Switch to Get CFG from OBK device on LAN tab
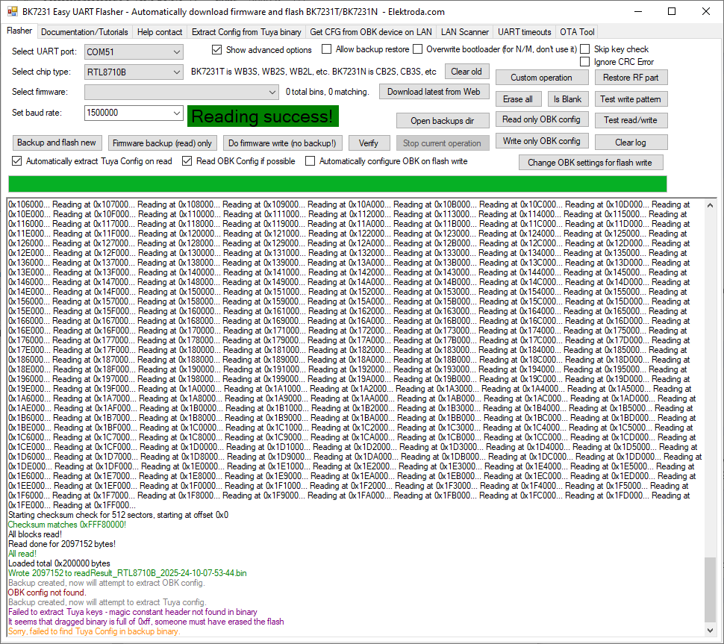 pos(371,32)
